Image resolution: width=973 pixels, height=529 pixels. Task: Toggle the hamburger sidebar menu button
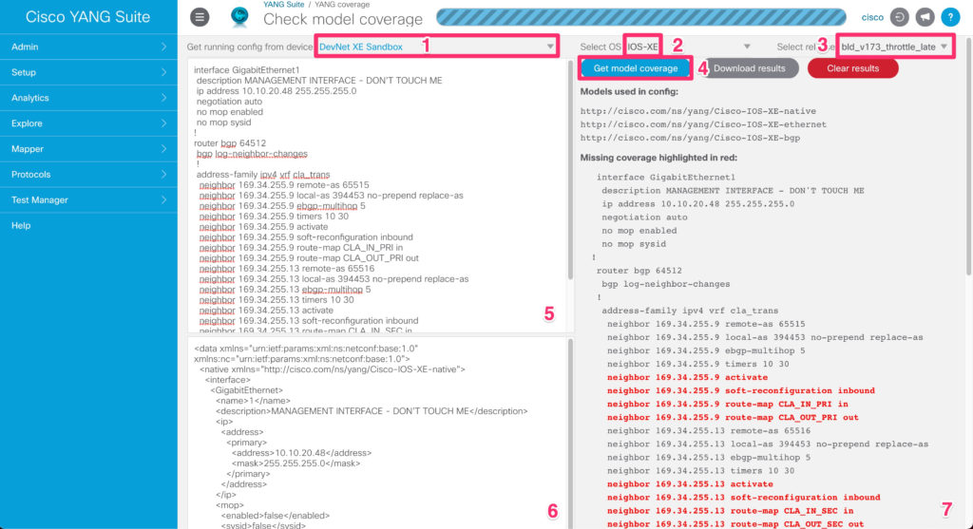pyautogui.click(x=200, y=17)
